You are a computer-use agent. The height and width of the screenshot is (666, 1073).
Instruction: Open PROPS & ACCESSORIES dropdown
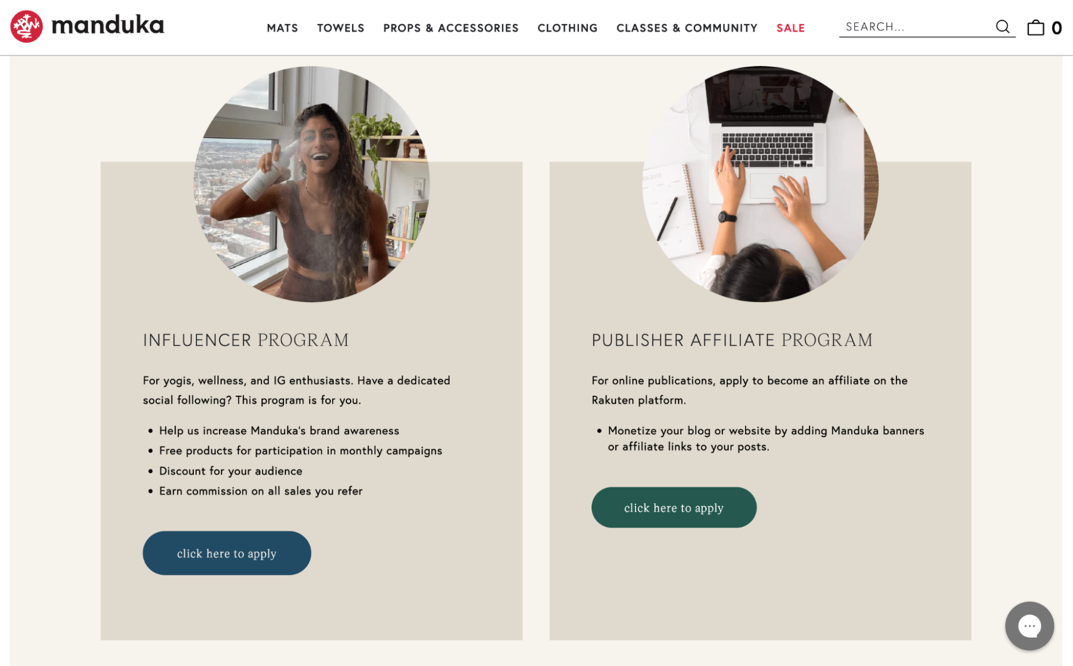pos(451,28)
